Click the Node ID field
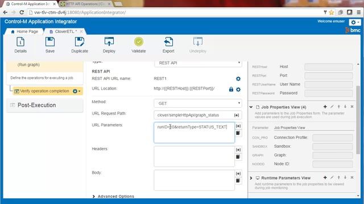Image resolution: width=364 pixels, height=204 pixels. point(332,164)
